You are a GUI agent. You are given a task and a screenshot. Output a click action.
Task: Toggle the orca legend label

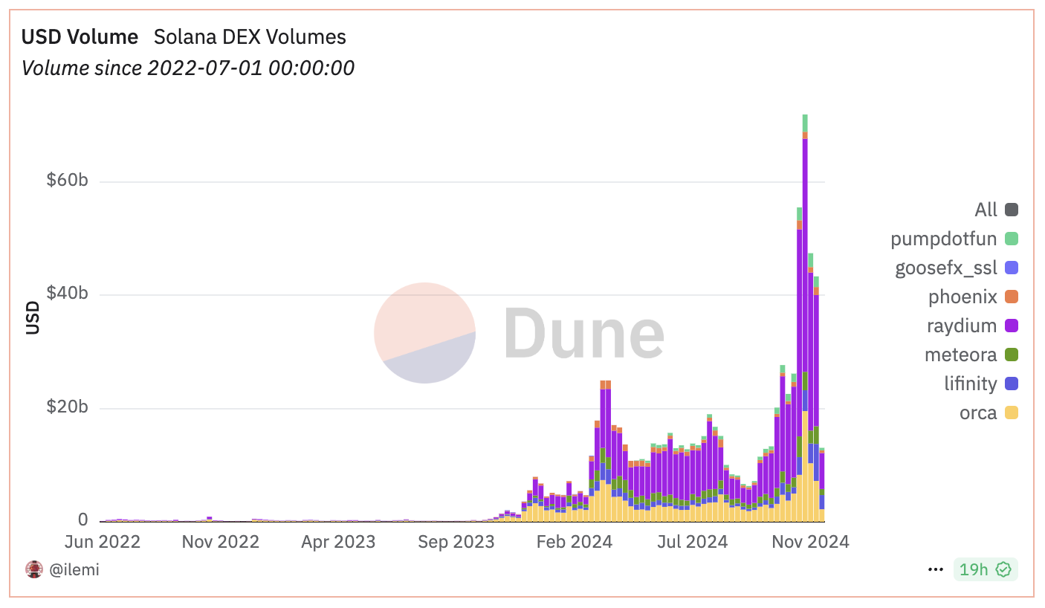click(x=977, y=412)
